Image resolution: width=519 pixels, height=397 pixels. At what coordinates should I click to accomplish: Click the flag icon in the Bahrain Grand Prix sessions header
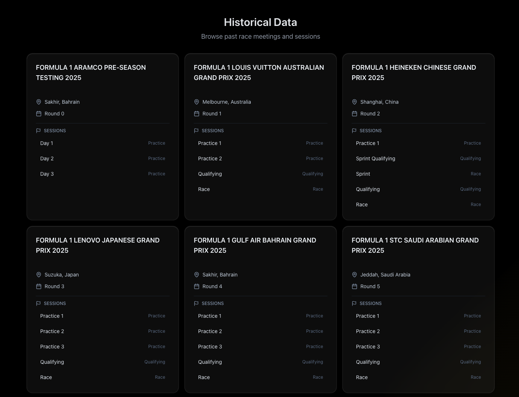click(x=196, y=304)
